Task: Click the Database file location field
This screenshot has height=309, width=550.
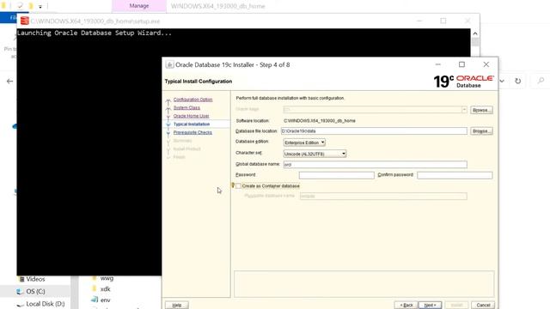Action: click(x=374, y=131)
